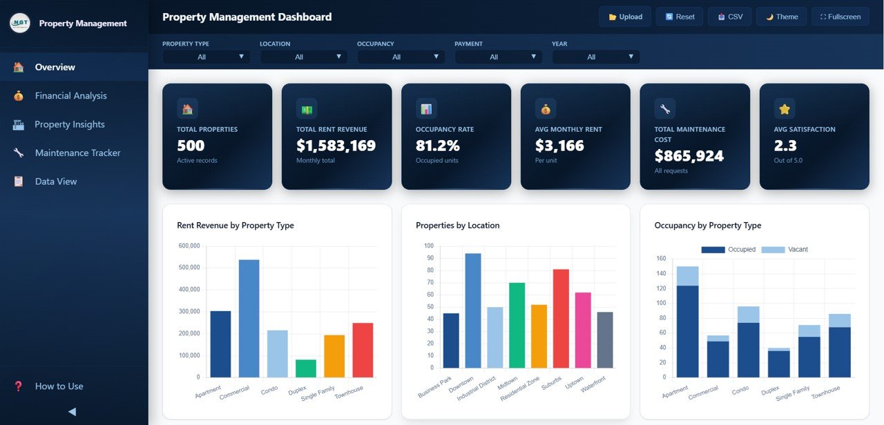
Task: Export data with the CSV button
Action: click(729, 16)
